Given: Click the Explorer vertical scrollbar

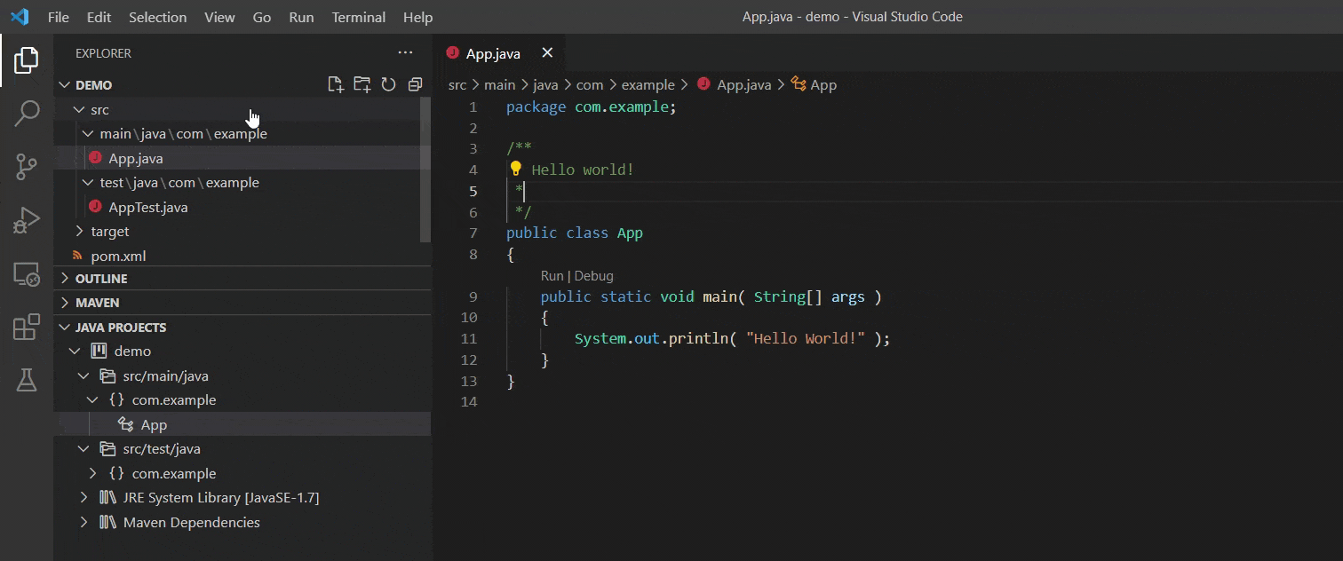Looking at the screenshot, I should pyautogui.click(x=425, y=169).
